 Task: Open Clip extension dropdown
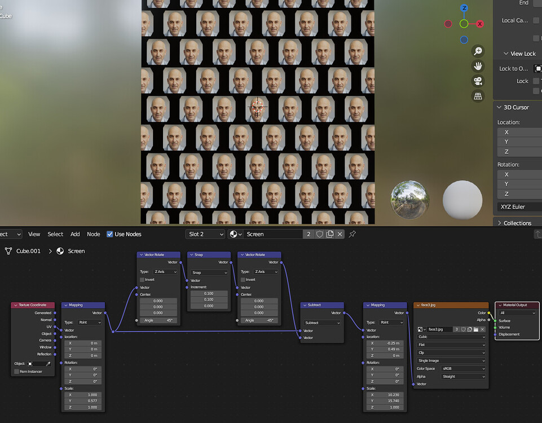[451, 353]
